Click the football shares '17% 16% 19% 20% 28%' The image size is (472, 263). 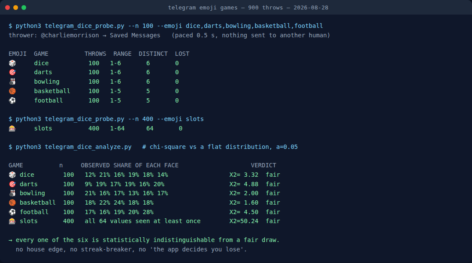point(119,212)
